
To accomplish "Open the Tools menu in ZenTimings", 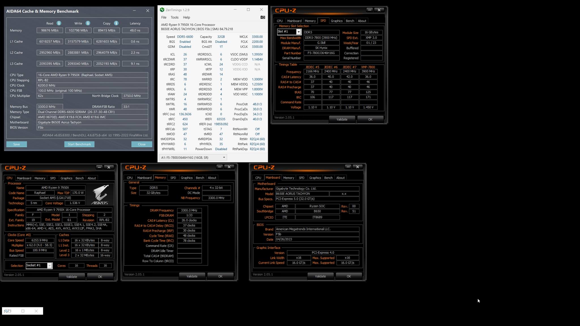I will (x=174, y=17).
